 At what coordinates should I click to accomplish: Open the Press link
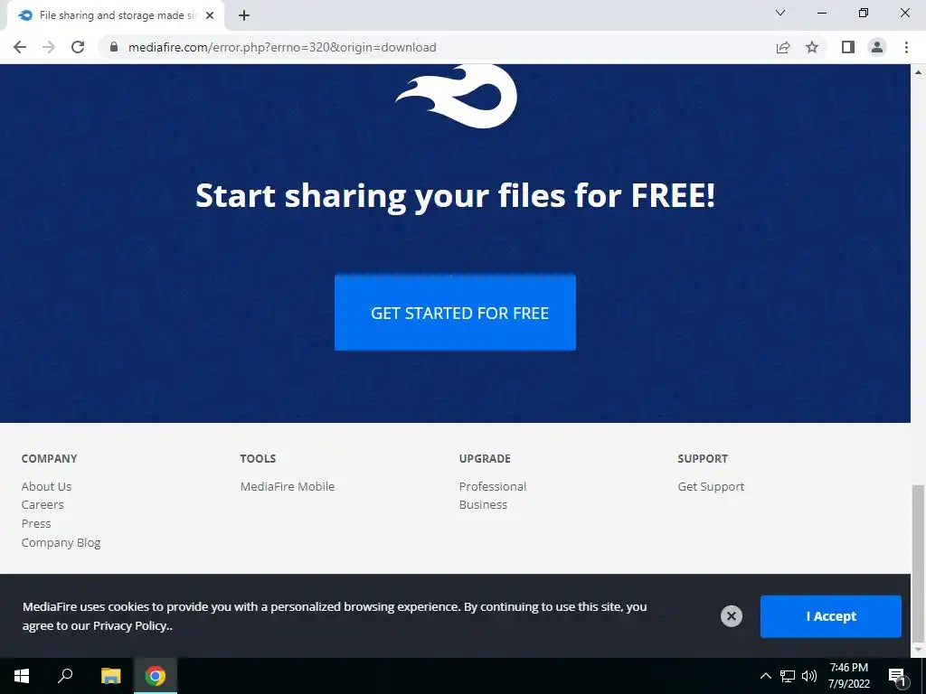coord(36,523)
